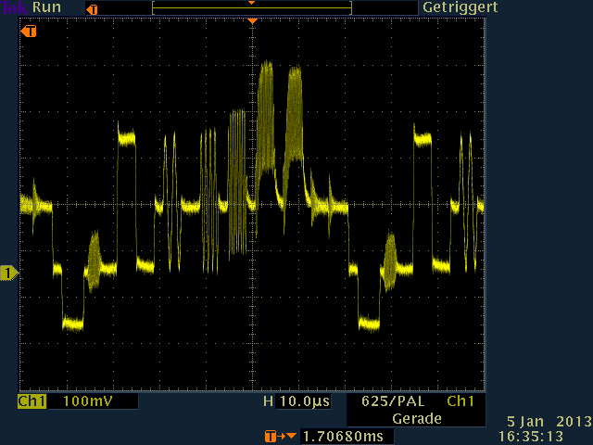Open the 10.0µs timebase readout
Screen dimensions: 593x445
click(304, 402)
